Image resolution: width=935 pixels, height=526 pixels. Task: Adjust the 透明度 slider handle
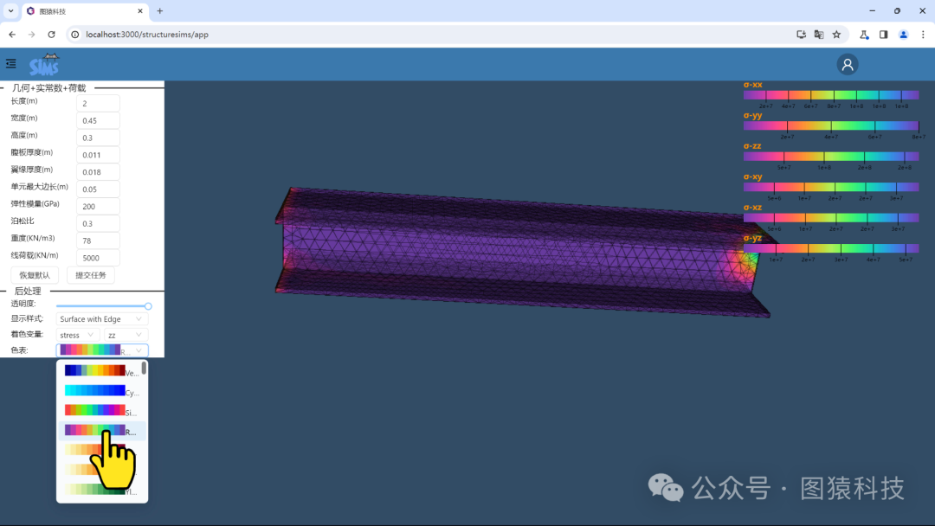[x=148, y=306]
